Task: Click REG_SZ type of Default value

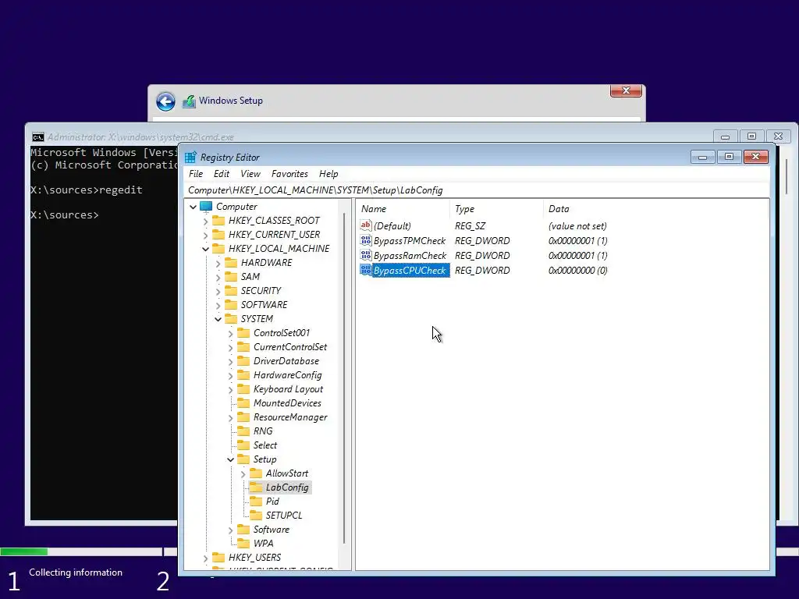Action: (x=470, y=225)
